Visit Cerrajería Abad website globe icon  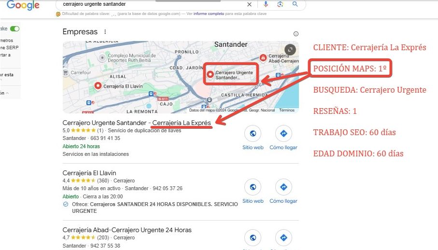[x=253, y=237]
